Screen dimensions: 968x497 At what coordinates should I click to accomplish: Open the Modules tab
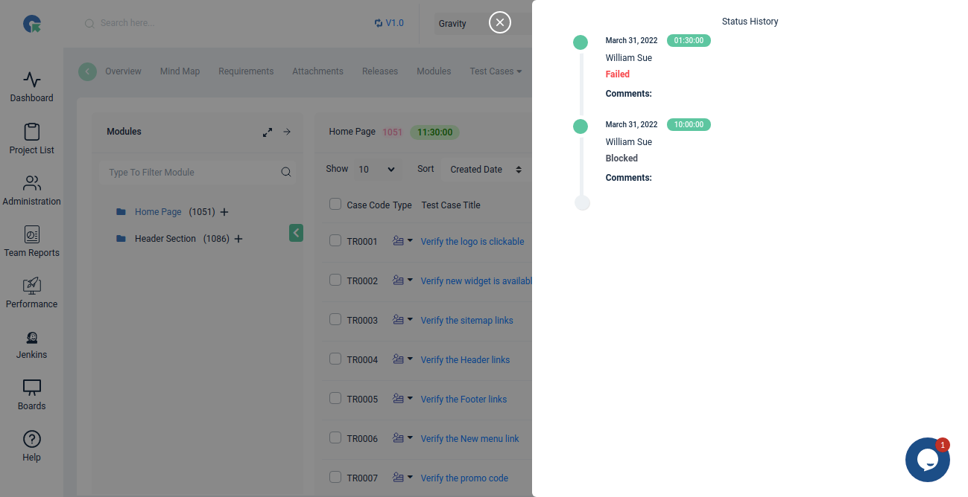[x=434, y=71]
